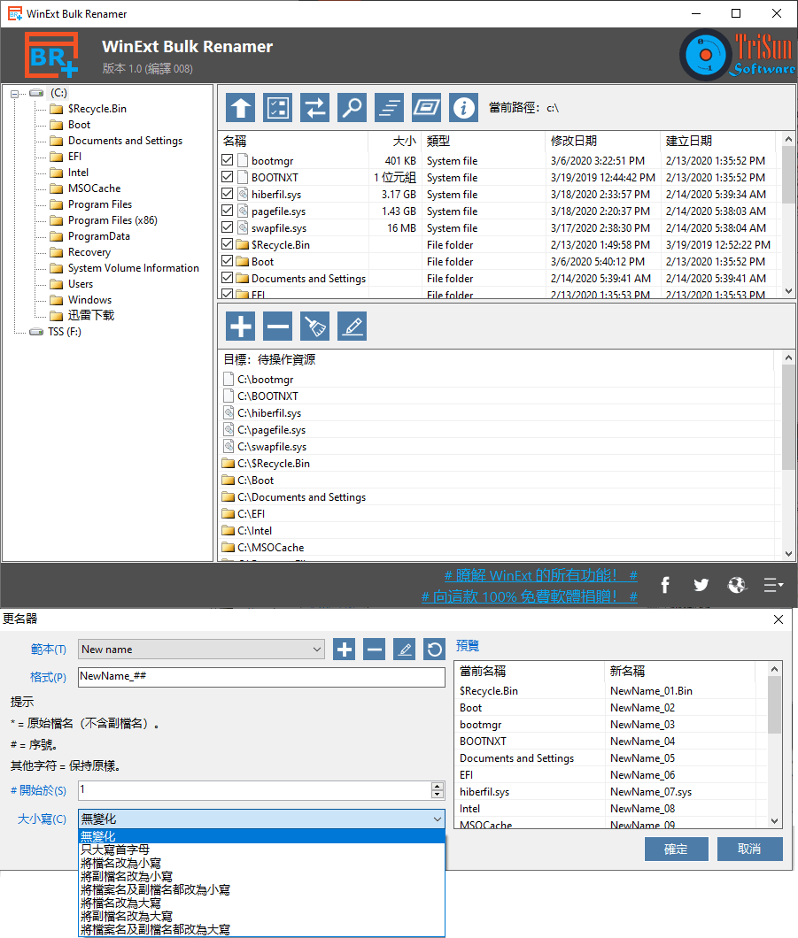The width and height of the screenshot is (798, 938).
Task: Uncheck the Boot folder checkbox in the file list
Action: pyautogui.click(x=227, y=260)
